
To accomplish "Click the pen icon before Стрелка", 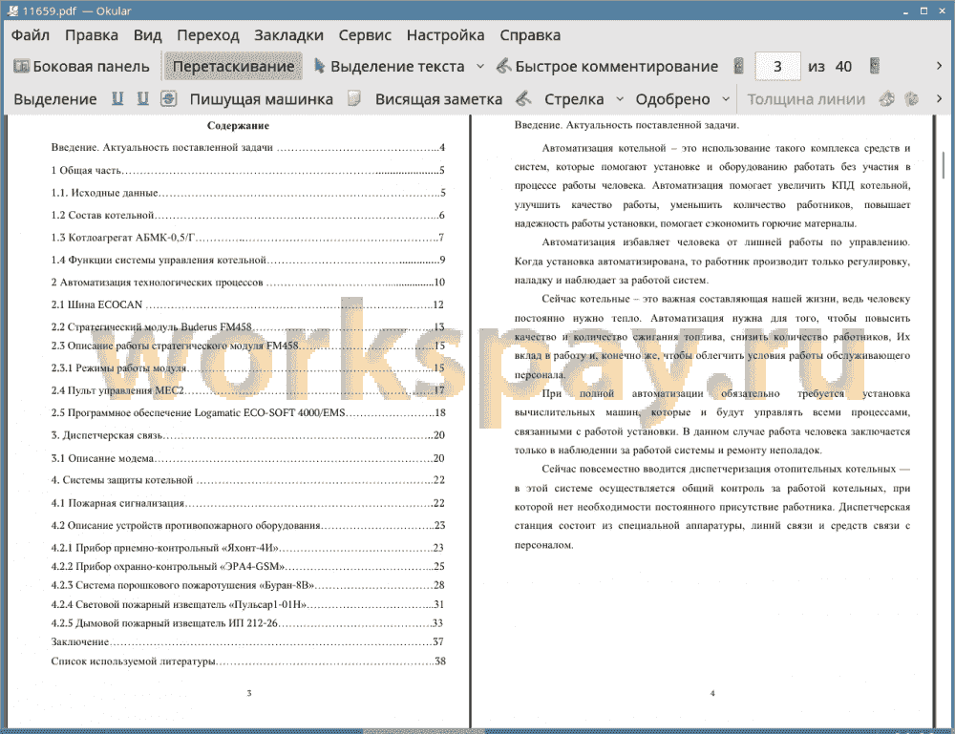I will tap(523, 98).
